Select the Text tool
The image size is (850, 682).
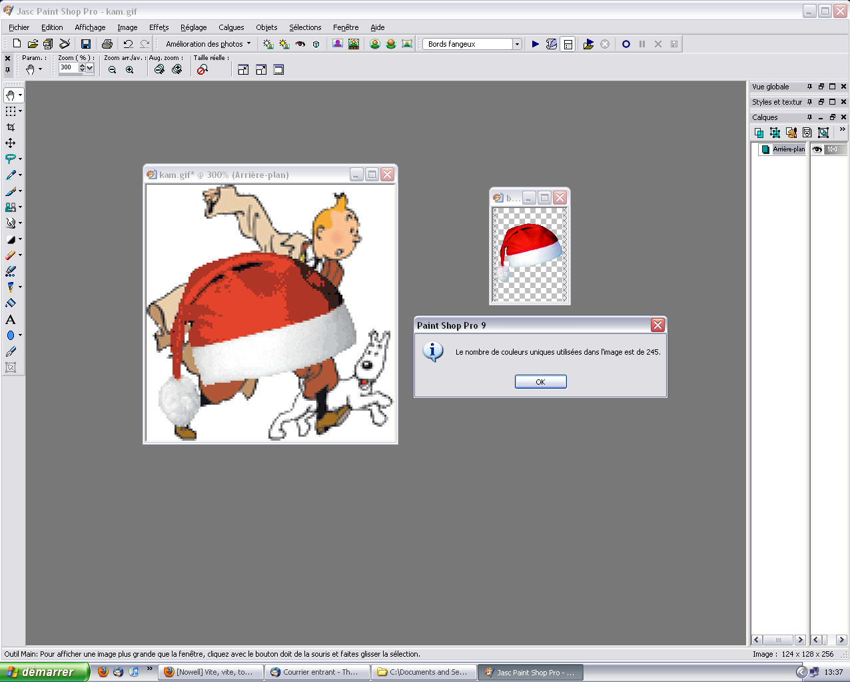point(11,319)
